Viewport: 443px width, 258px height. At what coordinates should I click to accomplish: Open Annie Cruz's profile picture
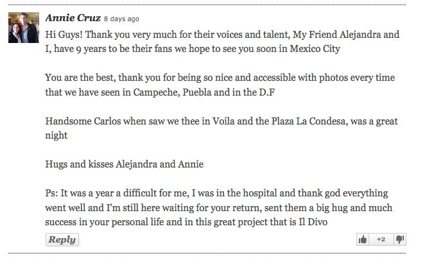tap(24, 28)
